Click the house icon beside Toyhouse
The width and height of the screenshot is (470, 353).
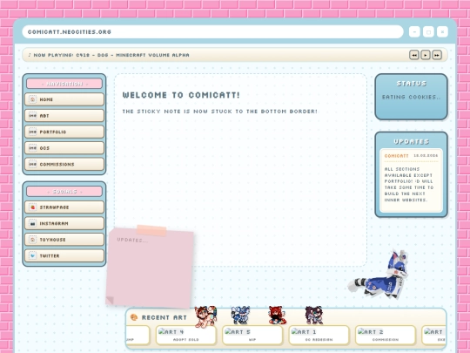[33, 240]
